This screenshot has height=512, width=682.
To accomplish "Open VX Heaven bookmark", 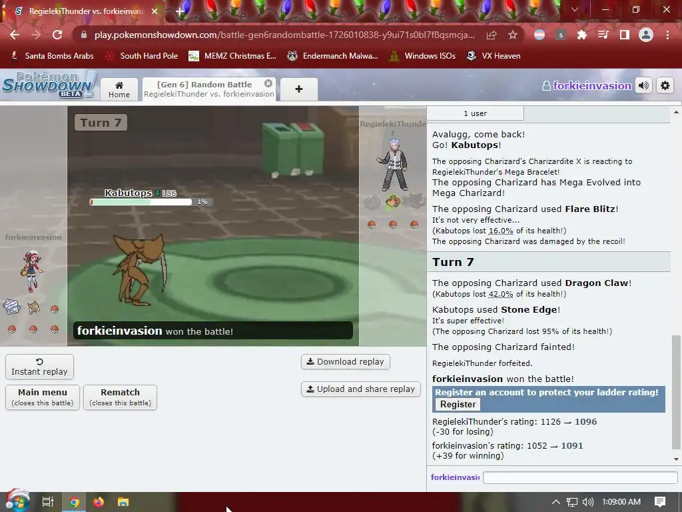I will click(x=494, y=56).
